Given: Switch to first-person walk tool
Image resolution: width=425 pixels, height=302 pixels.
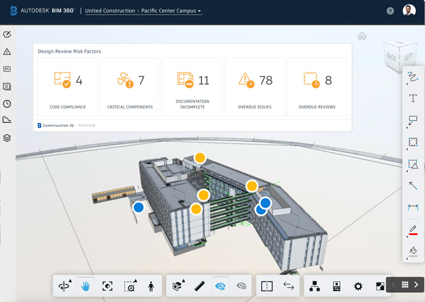Looking at the screenshot, I should [x=151, y=286].
